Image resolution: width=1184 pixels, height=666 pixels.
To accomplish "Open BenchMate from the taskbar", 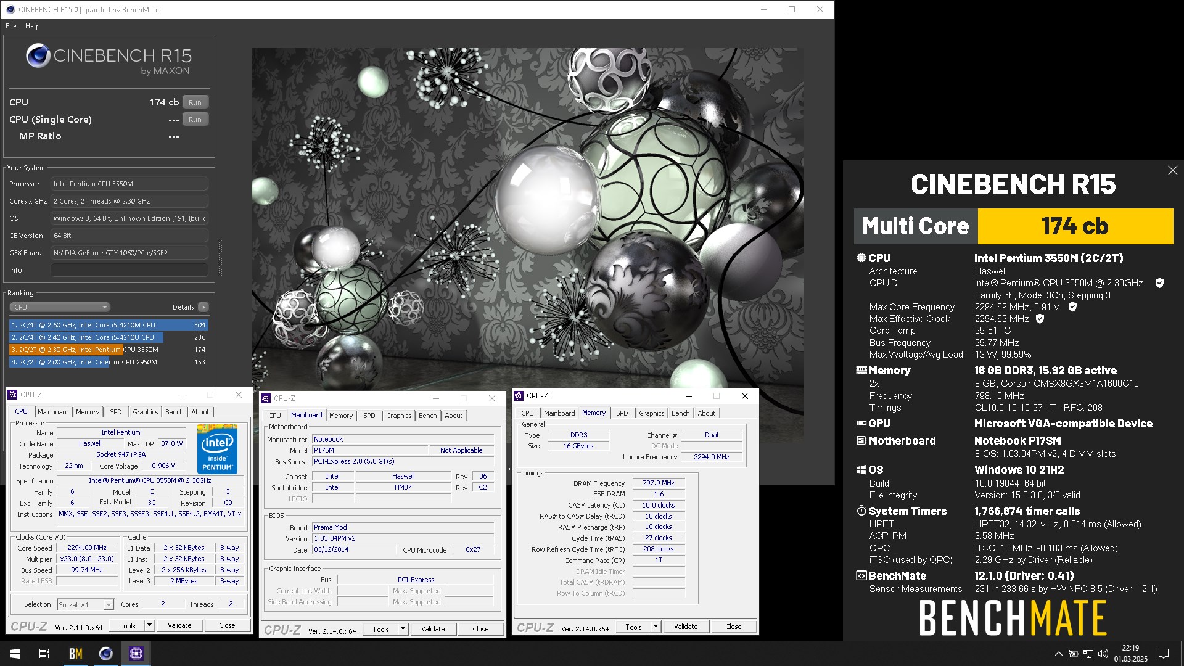I will pos(75,654).
